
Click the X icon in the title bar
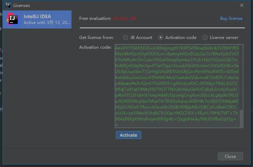click(242, 5)
